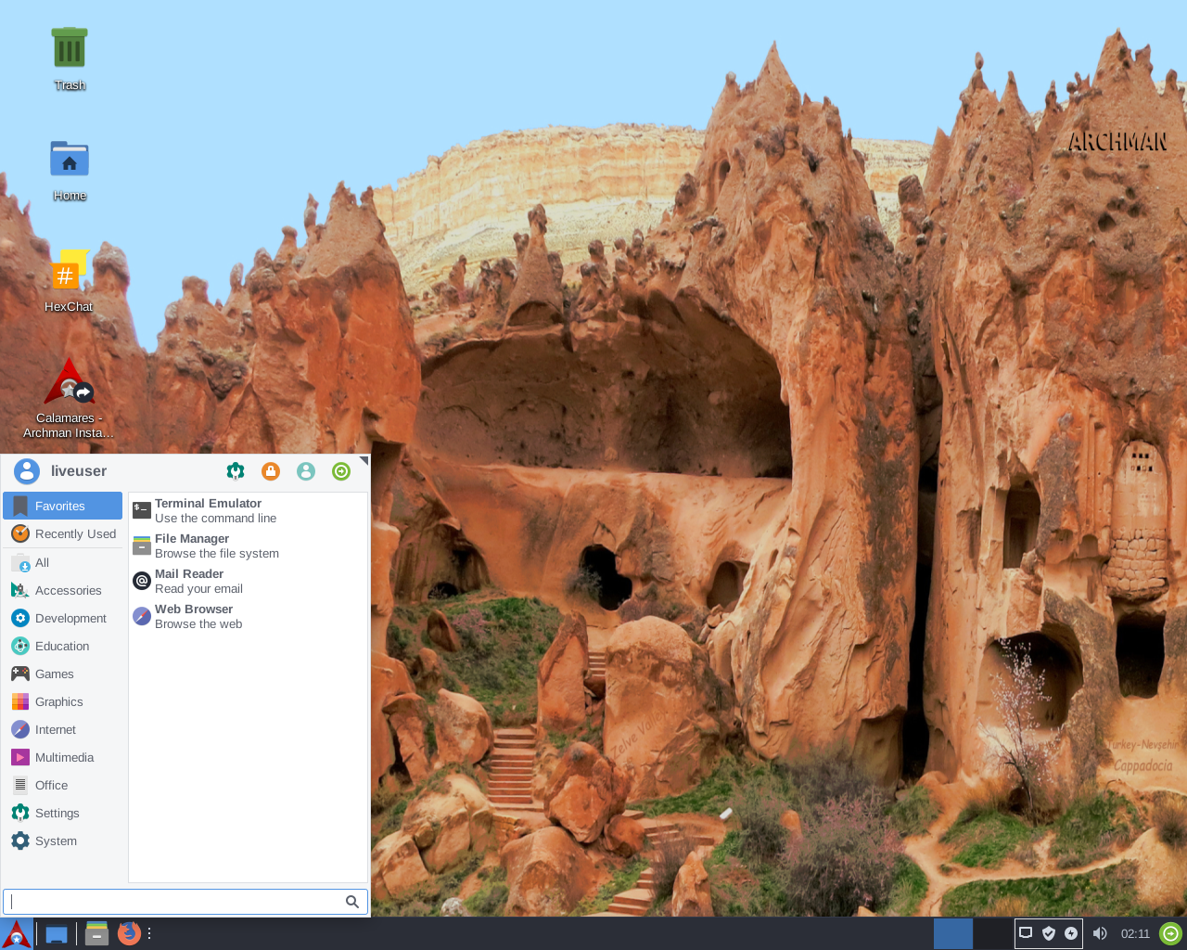The height and width of the screenshot is (950, 1187).
Task: Show All applications category
Action: click(63, 562)
